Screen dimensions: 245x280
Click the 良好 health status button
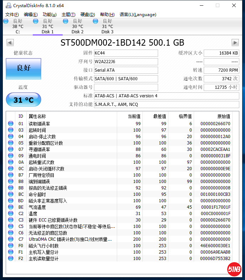tap(24, 68)
